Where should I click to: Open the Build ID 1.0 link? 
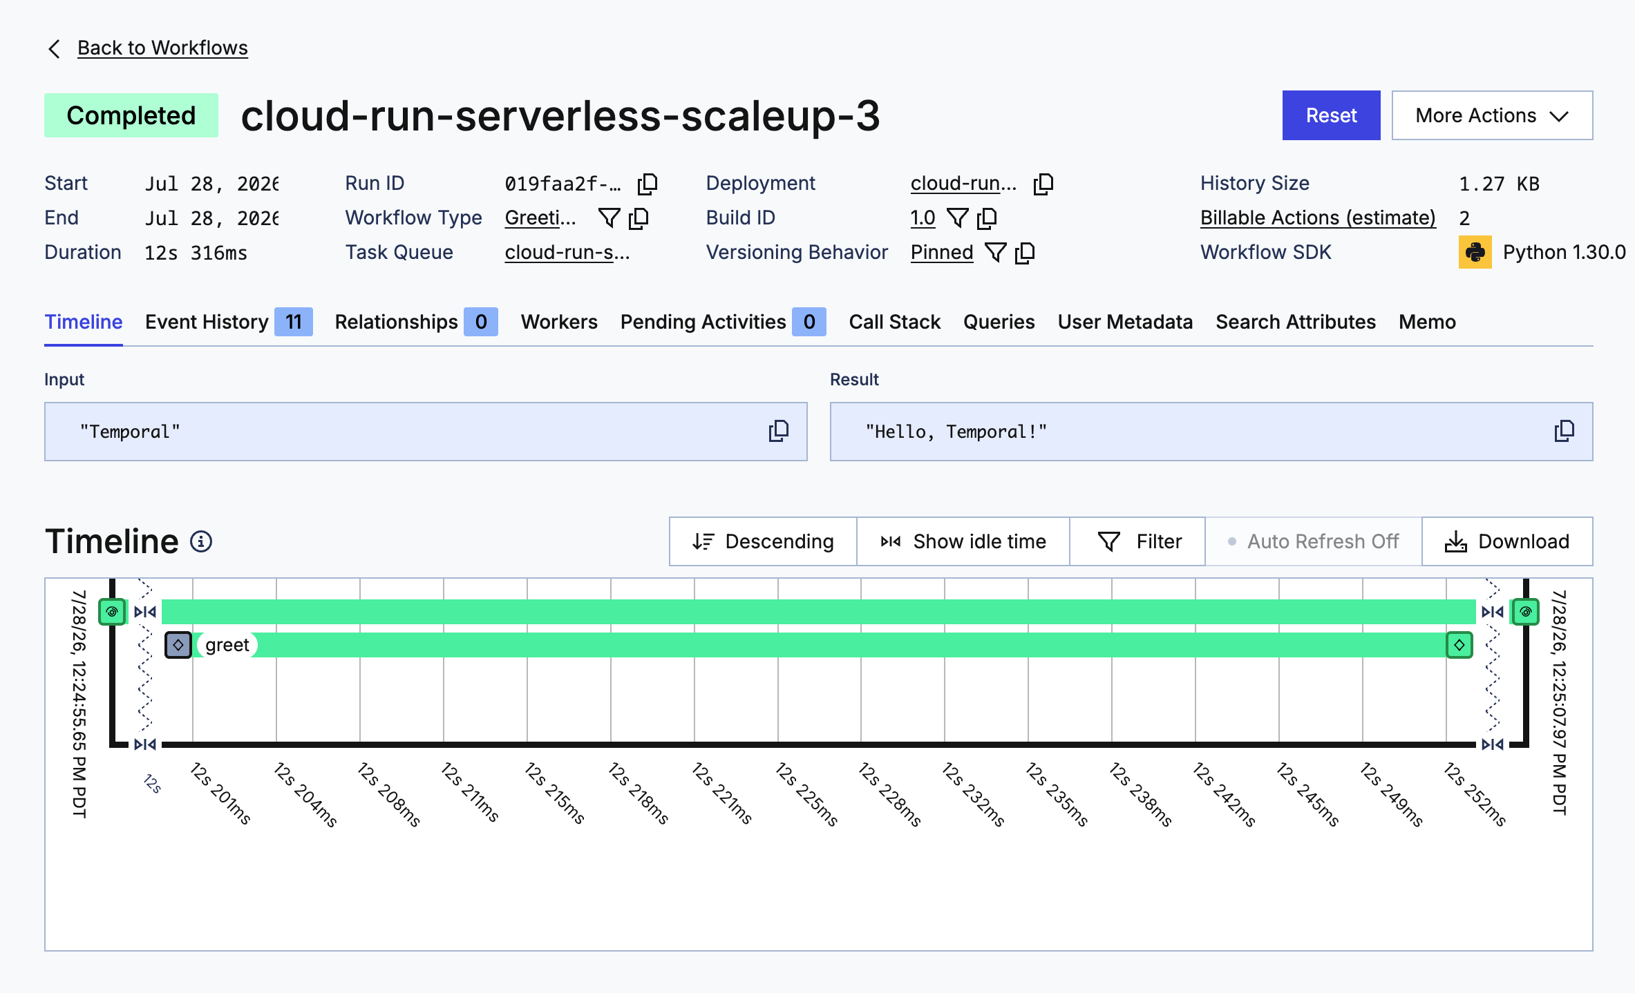pos(923,218)
